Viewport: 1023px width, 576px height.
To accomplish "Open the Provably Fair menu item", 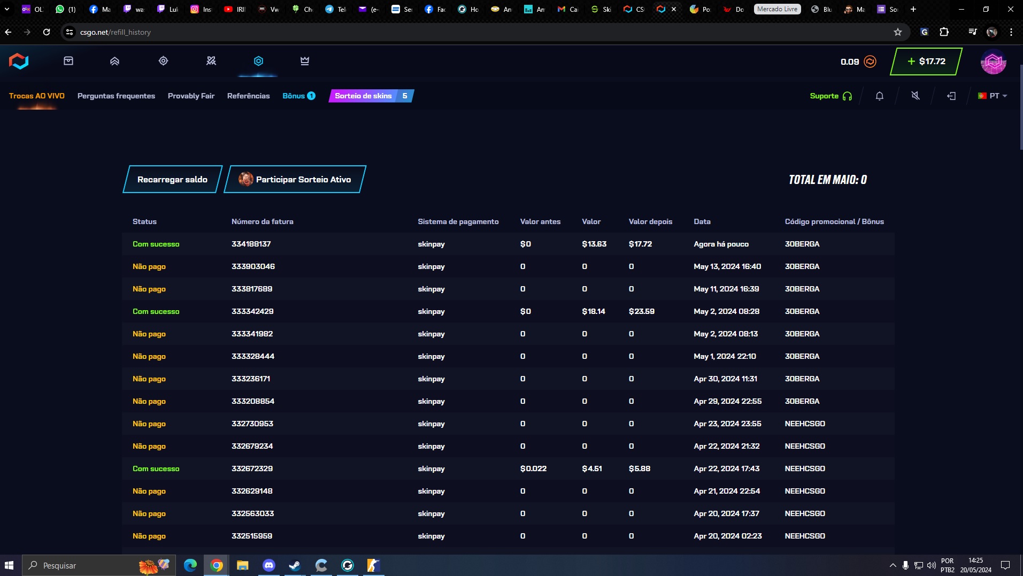I will coord(191,96).
